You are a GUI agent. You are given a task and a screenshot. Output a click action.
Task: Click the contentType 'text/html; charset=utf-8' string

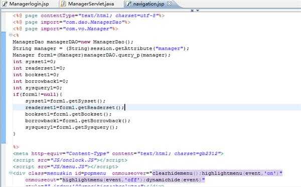click(118, 16)
